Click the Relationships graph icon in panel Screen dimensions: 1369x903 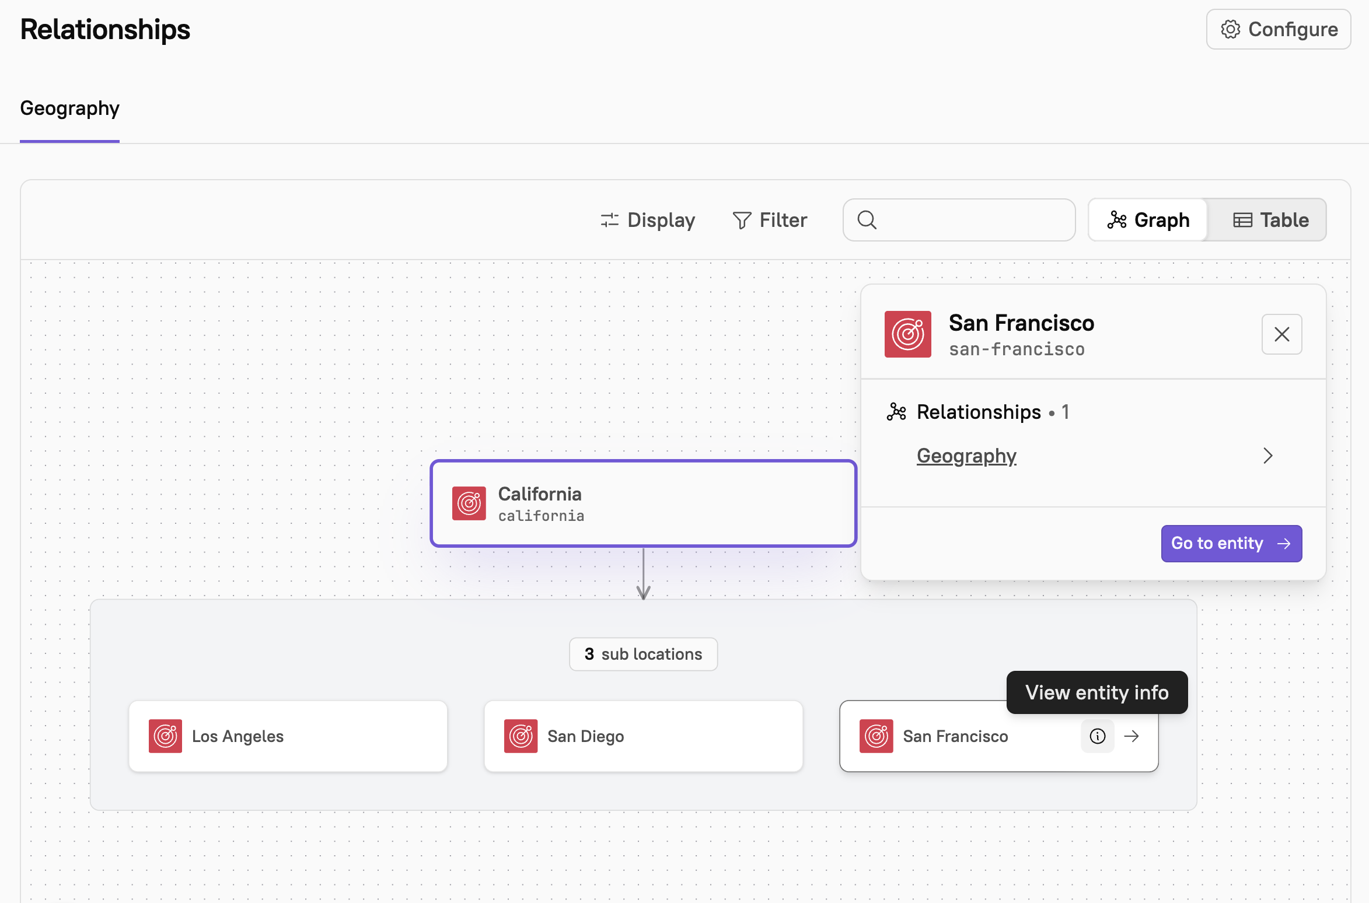coord(896,412)
